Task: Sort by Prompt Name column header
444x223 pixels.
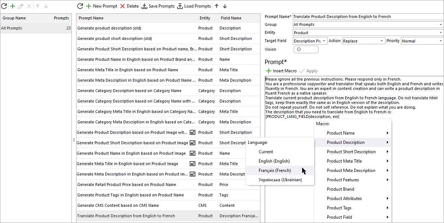Action: tap(137, 18)
